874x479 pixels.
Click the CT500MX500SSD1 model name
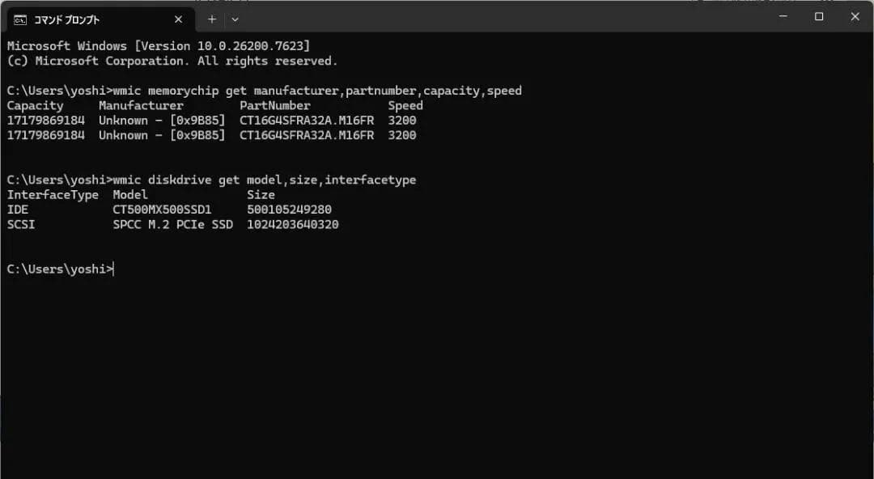tap(162, 210)
